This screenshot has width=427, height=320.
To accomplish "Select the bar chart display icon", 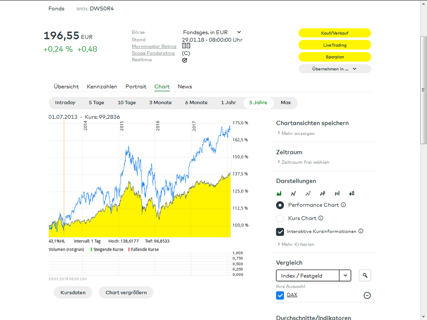I will 322,193.
